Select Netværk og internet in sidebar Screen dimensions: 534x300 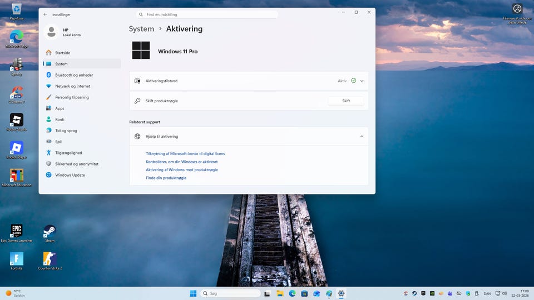pyautogui.click(x=72, y=86)
